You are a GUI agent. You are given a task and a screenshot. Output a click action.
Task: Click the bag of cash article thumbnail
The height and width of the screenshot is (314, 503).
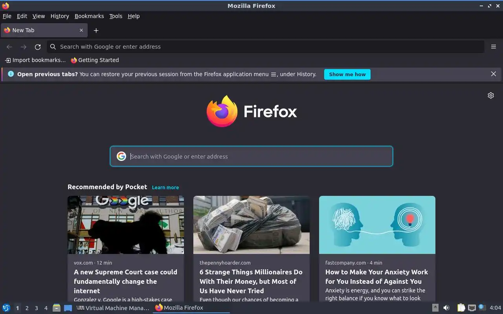(x=251, y=225)
